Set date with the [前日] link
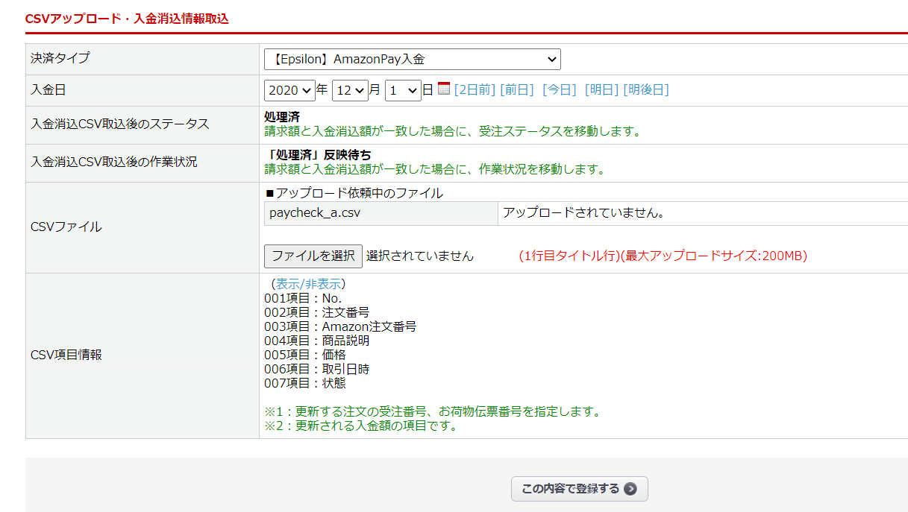This screenshot has width=908, height=512. click(x=517, y=89)
